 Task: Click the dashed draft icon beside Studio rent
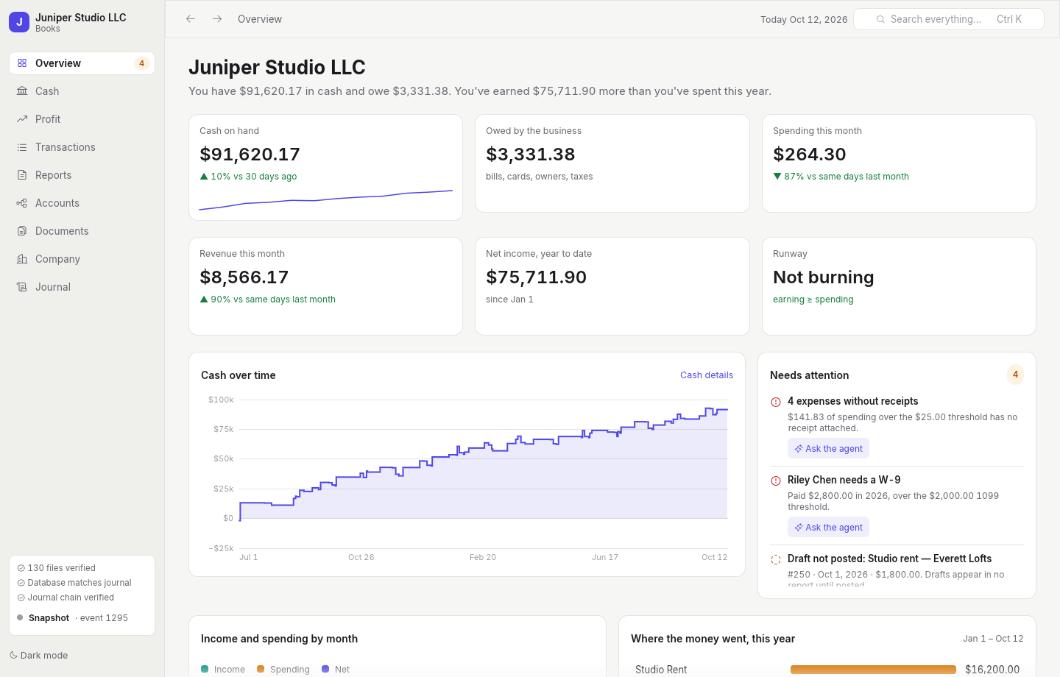(776, 559)
